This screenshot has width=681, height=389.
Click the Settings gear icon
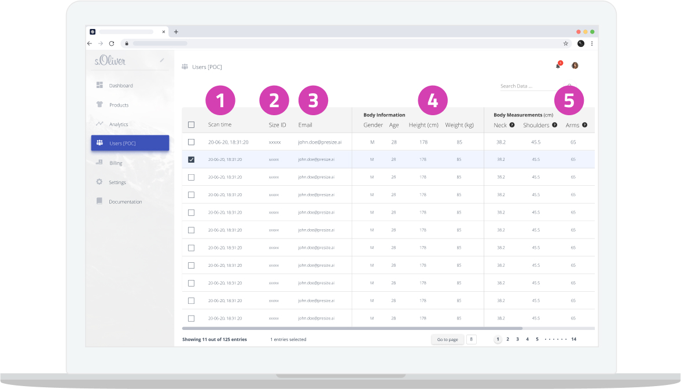[x=100, y=182]
